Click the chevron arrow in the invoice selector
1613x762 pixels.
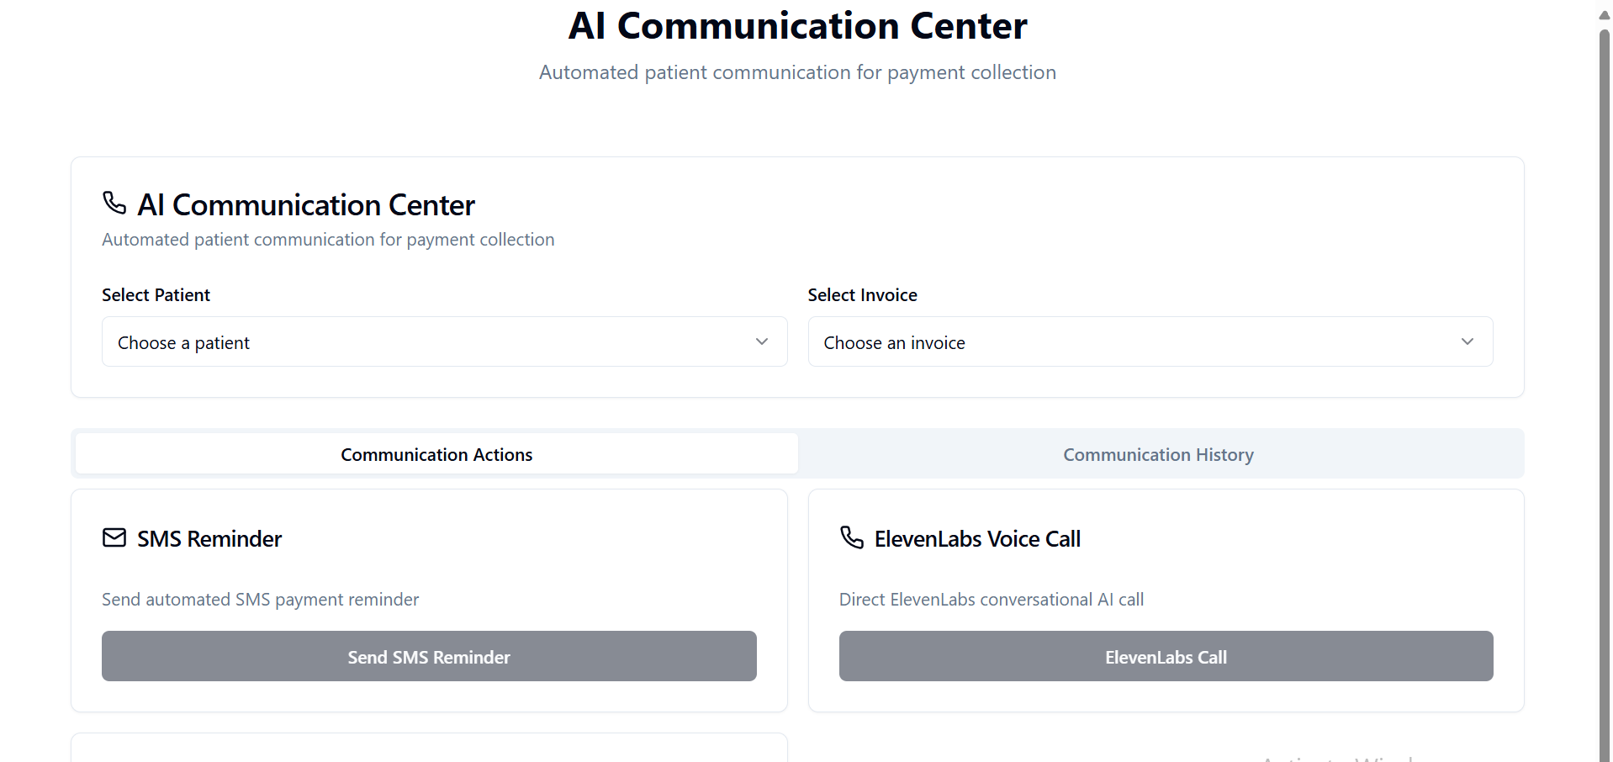pos(1468,341)
